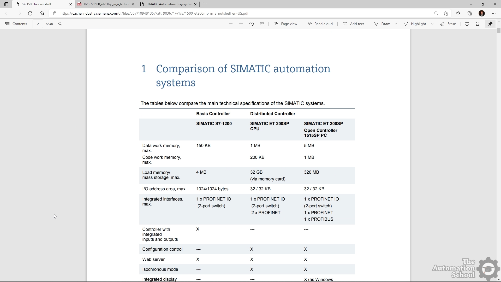Select the Erase tool
The height and width of the screenshot is (282, 501).
pyautogui.click(x=448, y=24)
